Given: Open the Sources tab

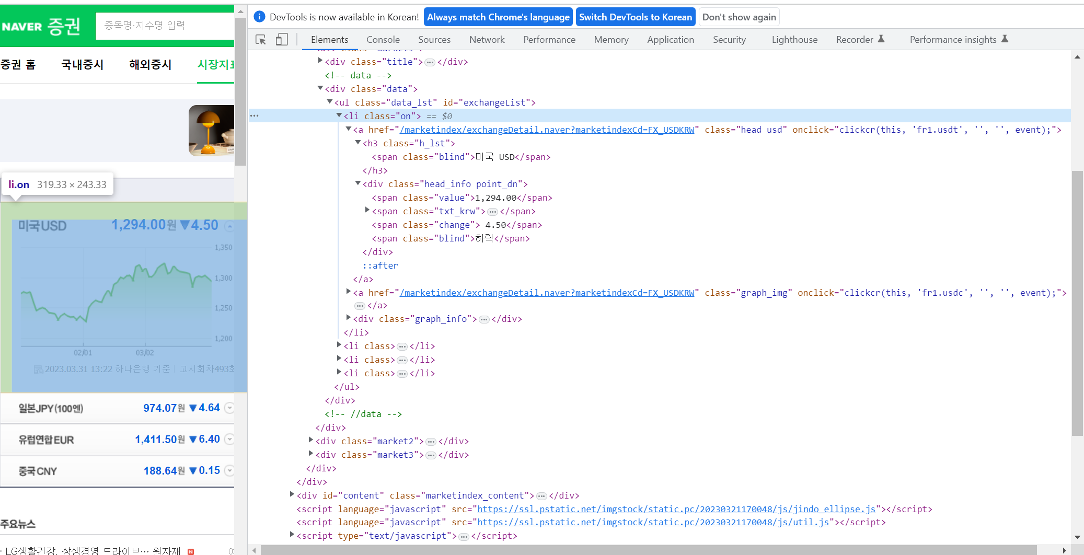Looking at the screenshot, I should point(434,40).
